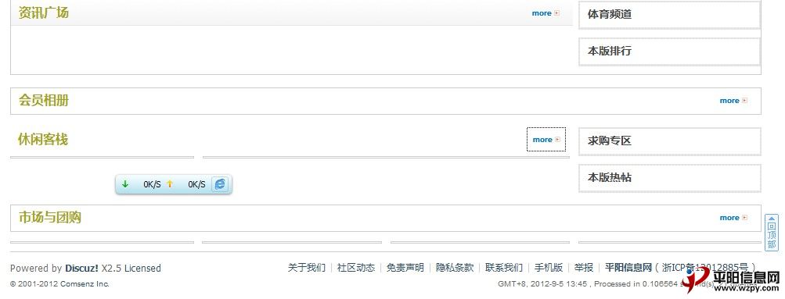Select the 本版排行 sidebar box
Viewport: 785px width, 299px height.
670,52
